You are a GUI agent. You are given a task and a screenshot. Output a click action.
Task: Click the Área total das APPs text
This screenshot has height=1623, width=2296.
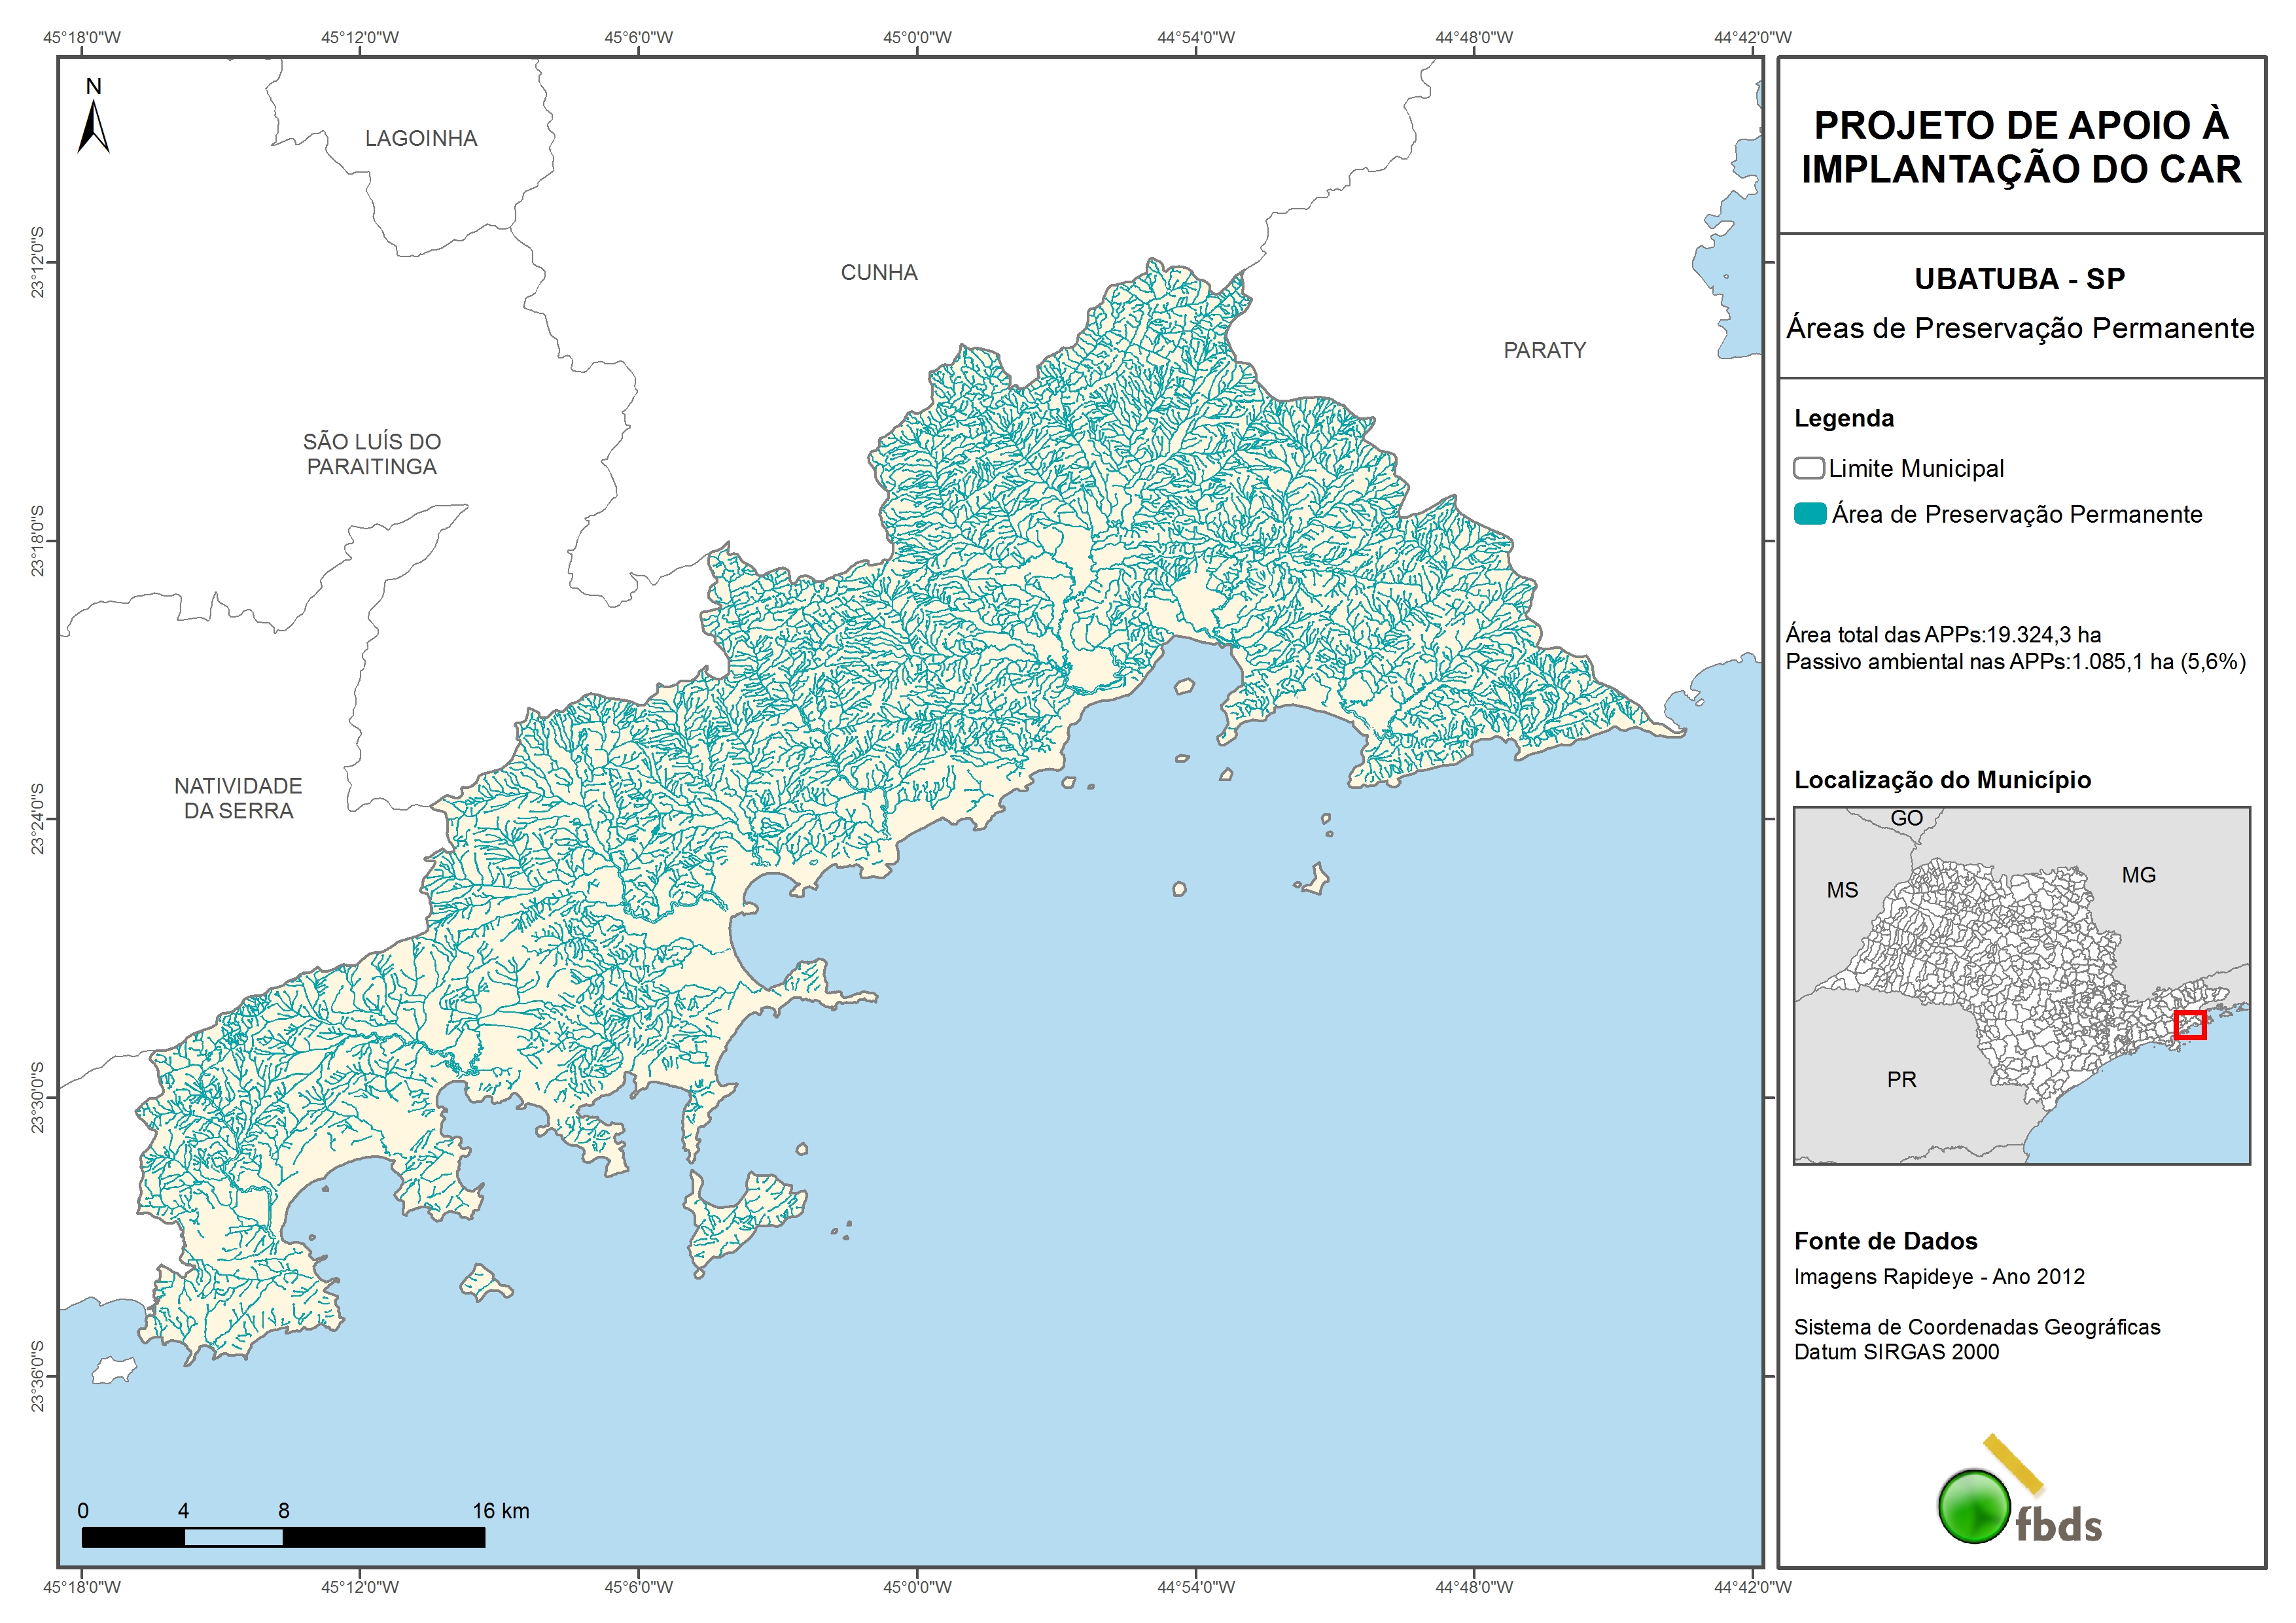pyautogui.click(x=1943, y=635)
